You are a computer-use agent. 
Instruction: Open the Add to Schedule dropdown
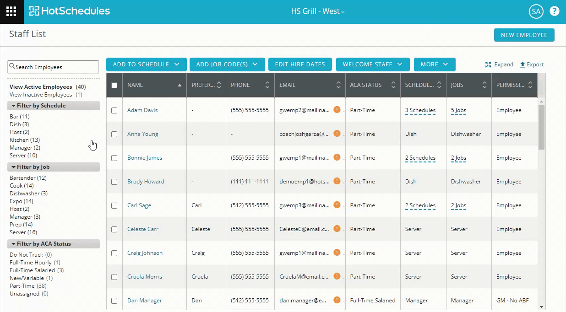(146, 65)
